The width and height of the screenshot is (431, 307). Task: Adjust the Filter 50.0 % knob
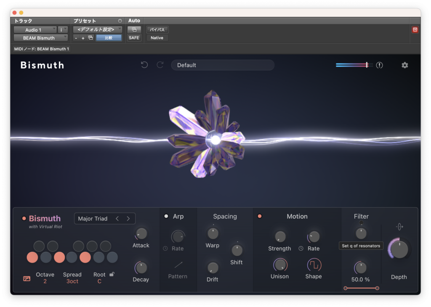coord(361,268)
